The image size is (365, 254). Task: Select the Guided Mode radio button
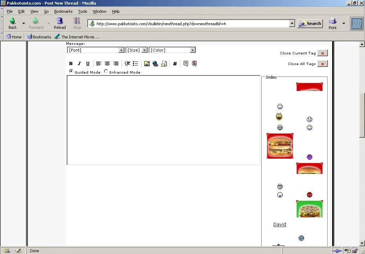click(x=71, y=72)
